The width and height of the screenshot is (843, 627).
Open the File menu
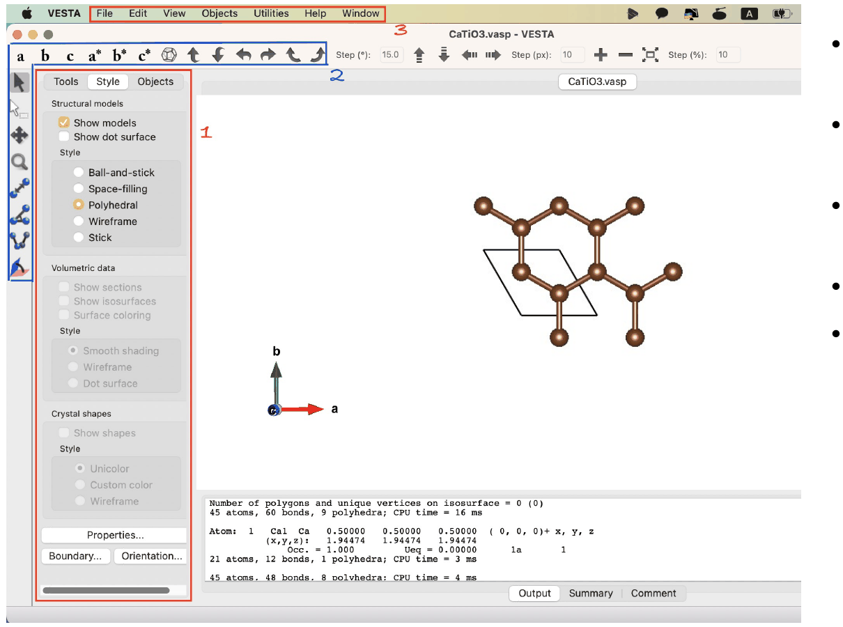click(105, 13)
